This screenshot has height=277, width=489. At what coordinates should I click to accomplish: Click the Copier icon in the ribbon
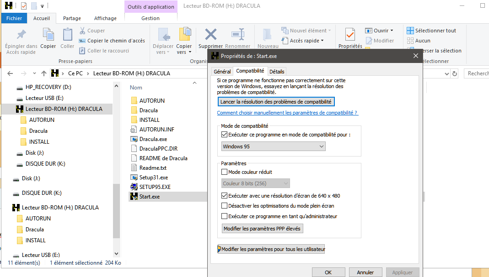(x=48, y=34)
